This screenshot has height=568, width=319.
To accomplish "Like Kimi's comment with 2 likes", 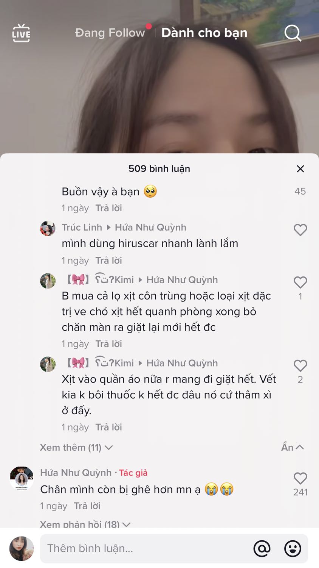I will (300, 366).
